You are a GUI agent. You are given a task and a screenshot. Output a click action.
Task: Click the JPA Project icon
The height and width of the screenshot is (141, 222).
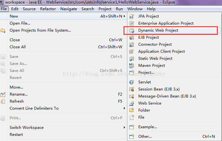coord(132,16)
